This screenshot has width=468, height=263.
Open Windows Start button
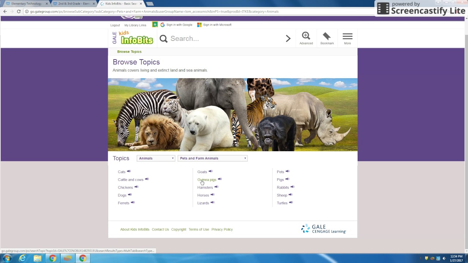[x=7, y=258]
